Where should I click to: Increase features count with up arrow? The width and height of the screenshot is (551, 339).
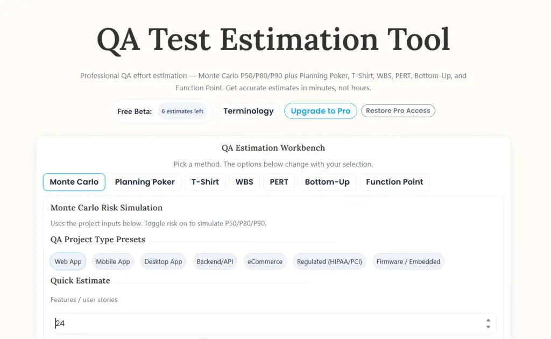point(488,320)
